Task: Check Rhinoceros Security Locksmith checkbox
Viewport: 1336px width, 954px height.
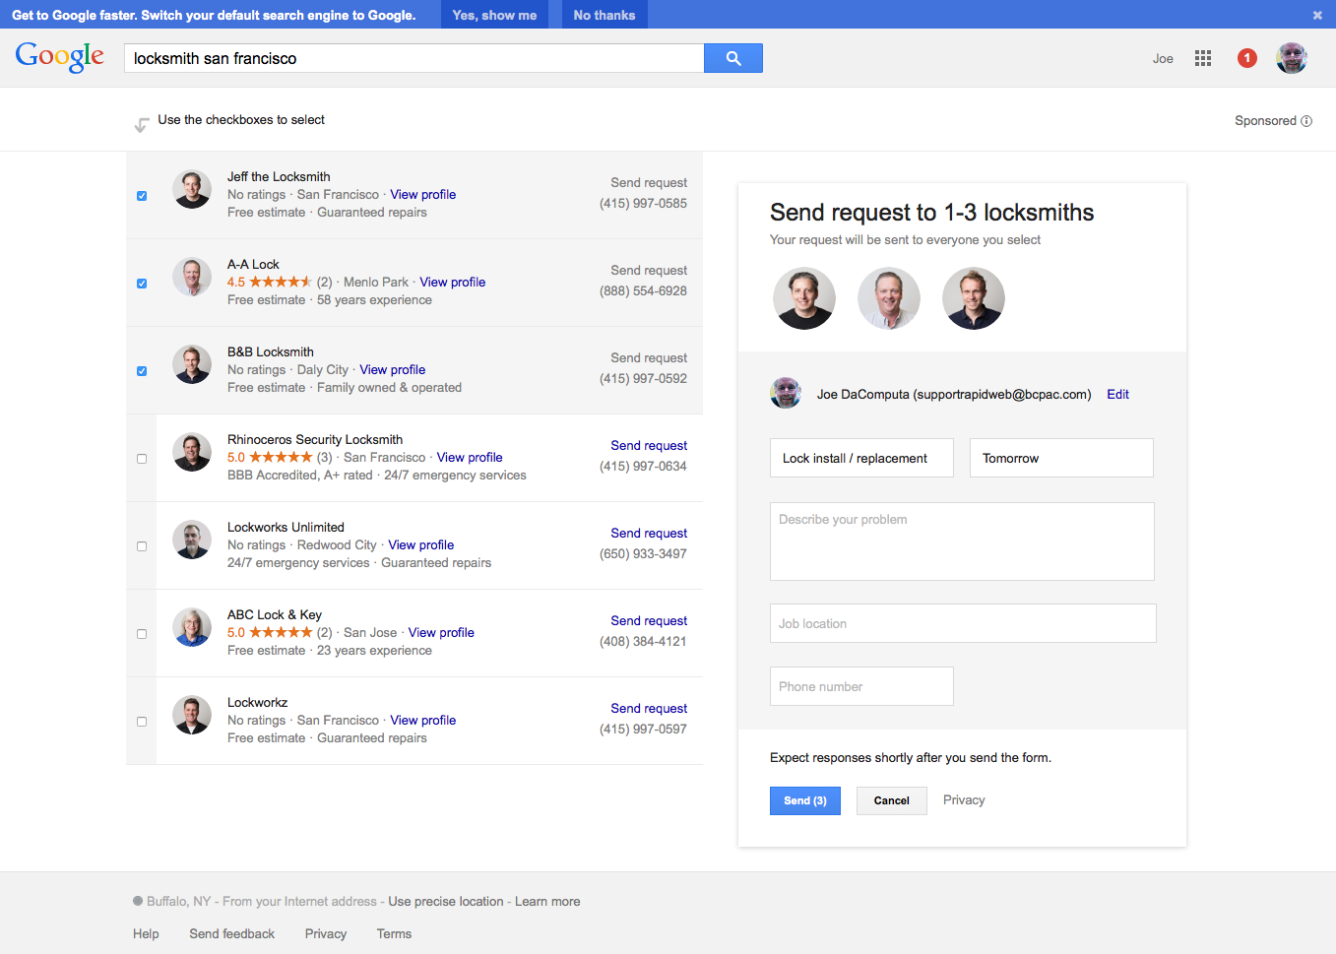Action: coord(142,459)
